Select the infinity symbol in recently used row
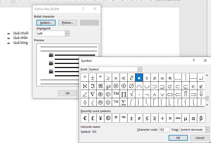Screen dimensions: 211x143 [x=178, y=118]
